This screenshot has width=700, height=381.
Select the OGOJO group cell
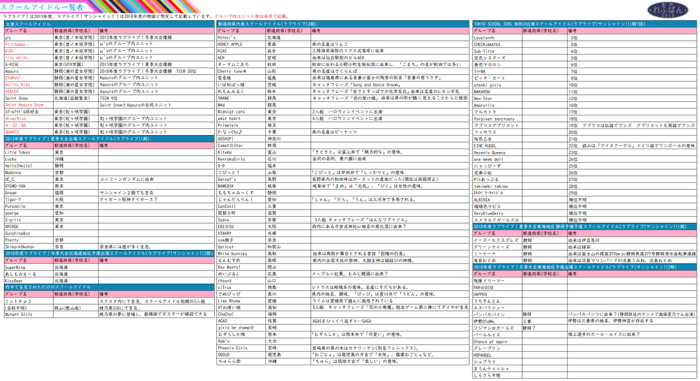click(241, 354)
